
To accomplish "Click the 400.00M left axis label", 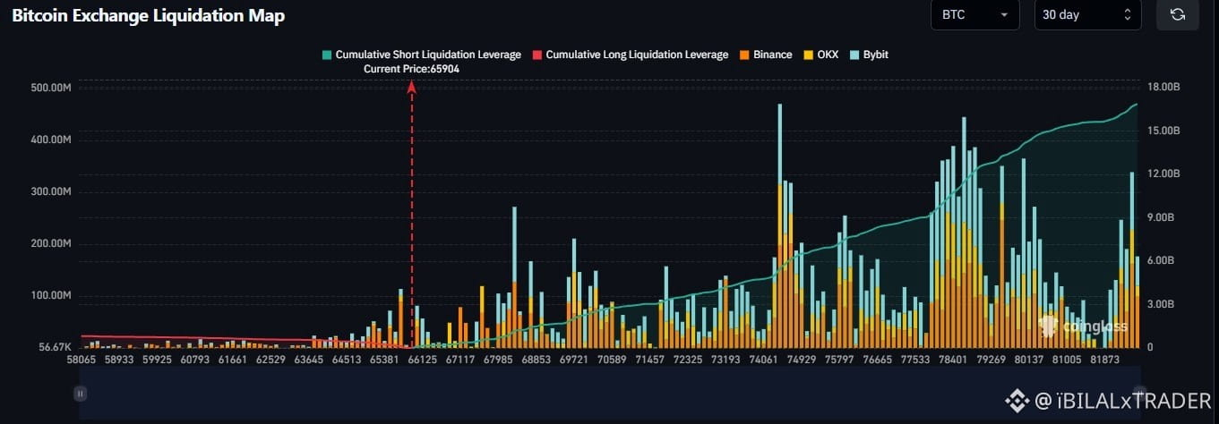I will coord(50,140).
